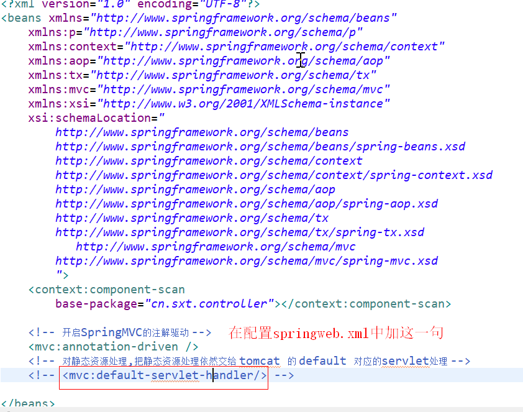Viewport: 523px width, 412px height.
Task: Click the xmlns:tx attribute line
Action: [x=202, y=75]
